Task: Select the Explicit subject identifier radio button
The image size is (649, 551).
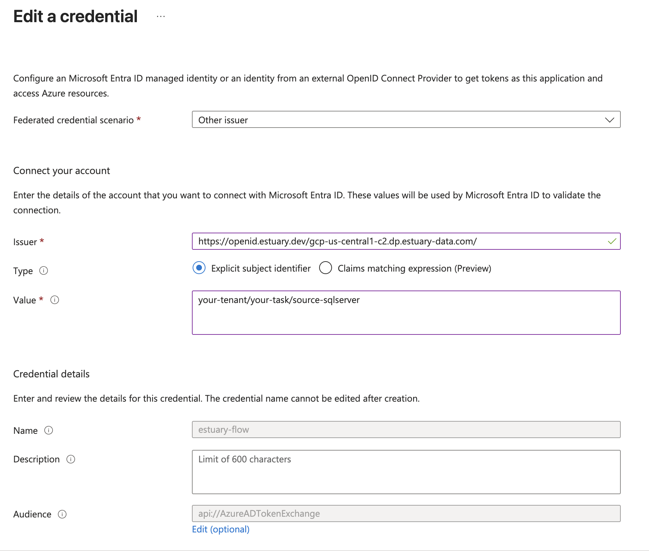Action: 199,268
